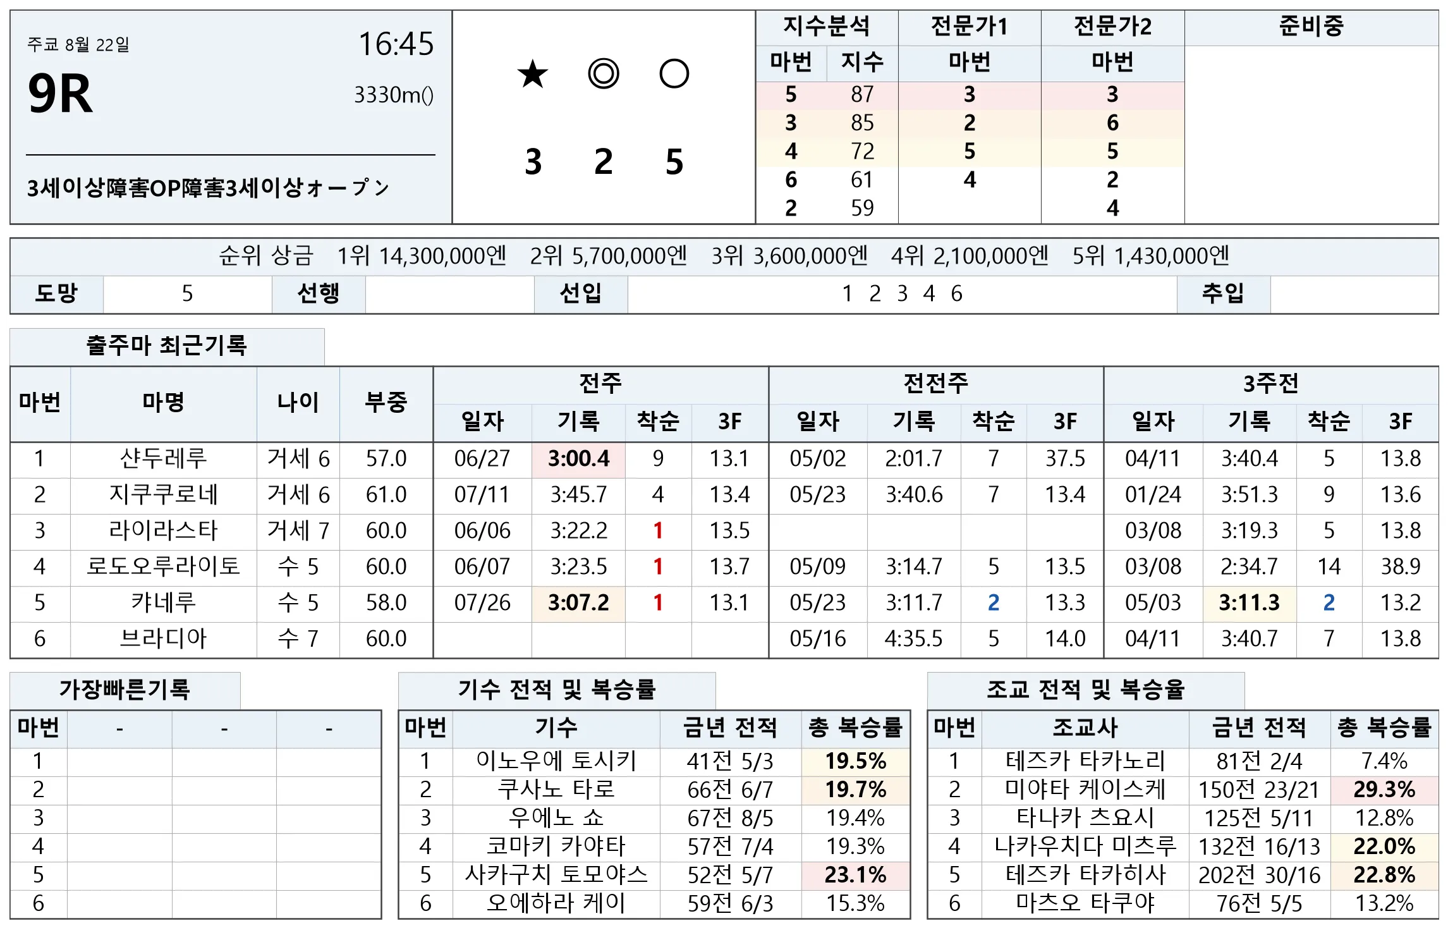Click the double circle prediction symbol
Screen dimensions: 1448x947
click(x=604, y=74)
